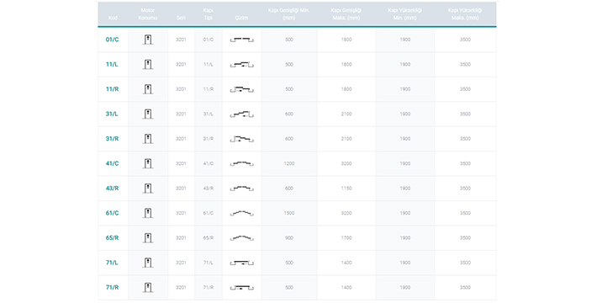Open the 71/R code link
This screenshot has height=303, width=597.
113,287
